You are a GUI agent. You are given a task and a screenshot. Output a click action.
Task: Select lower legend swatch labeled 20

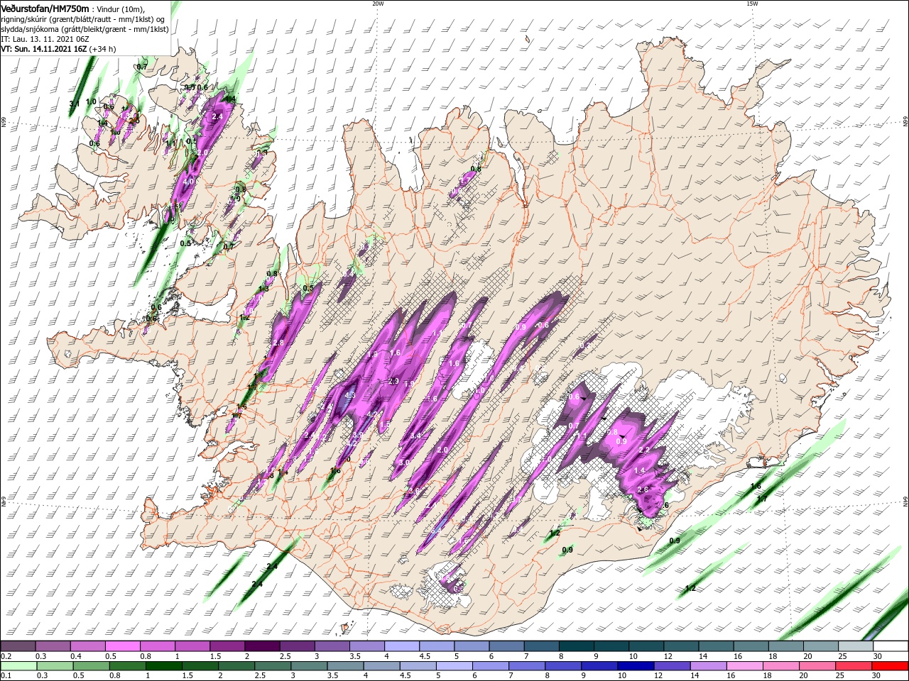click(x=817, y=666)
